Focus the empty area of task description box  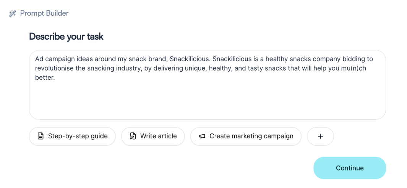coord(206,101)
